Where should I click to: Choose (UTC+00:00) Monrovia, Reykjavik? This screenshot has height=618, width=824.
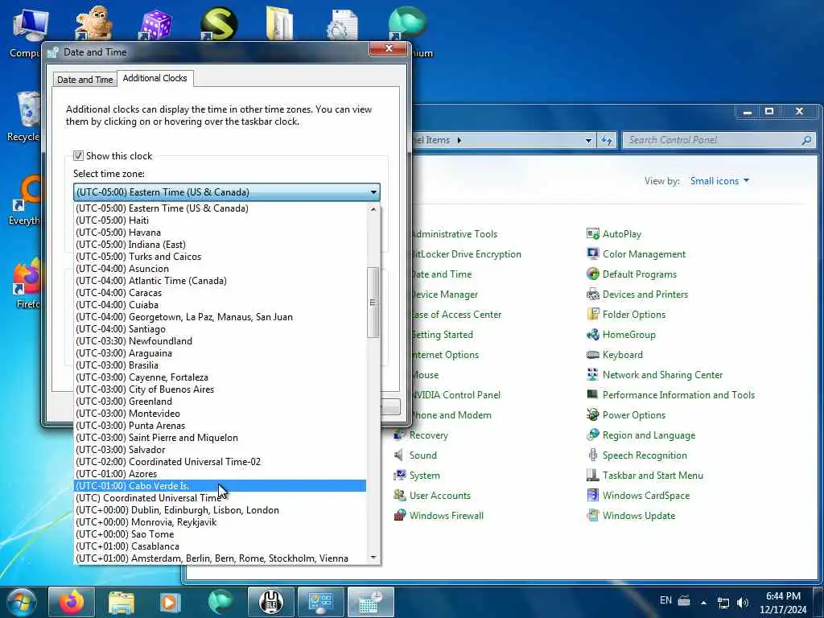click(220, 521)
